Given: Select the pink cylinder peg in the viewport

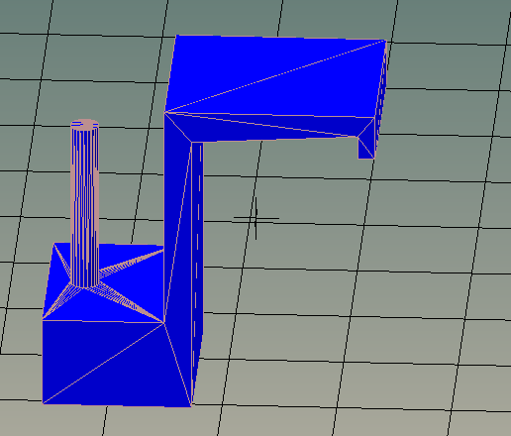Looking at the screenshot, I should coord(84,204).
